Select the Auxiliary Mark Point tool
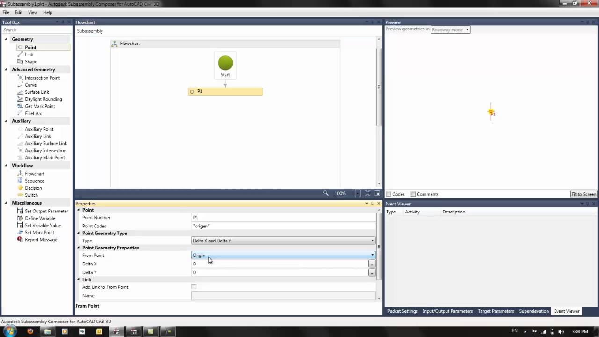 tap(45, 157)
